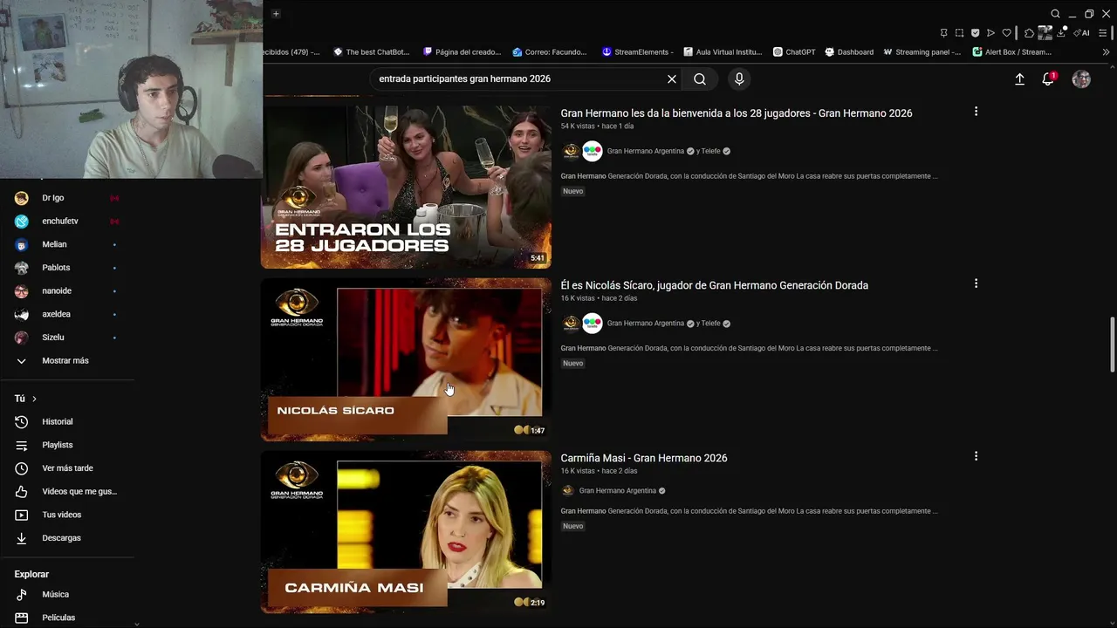Open Gran Hermano channel avatar under 28 jugadores video
The width and height of the screenshot is (1117, 628).
coord(571,151)
